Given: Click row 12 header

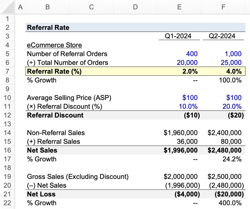Looking at the screenshot, I should pyautogui.click(x=7, y=115).
